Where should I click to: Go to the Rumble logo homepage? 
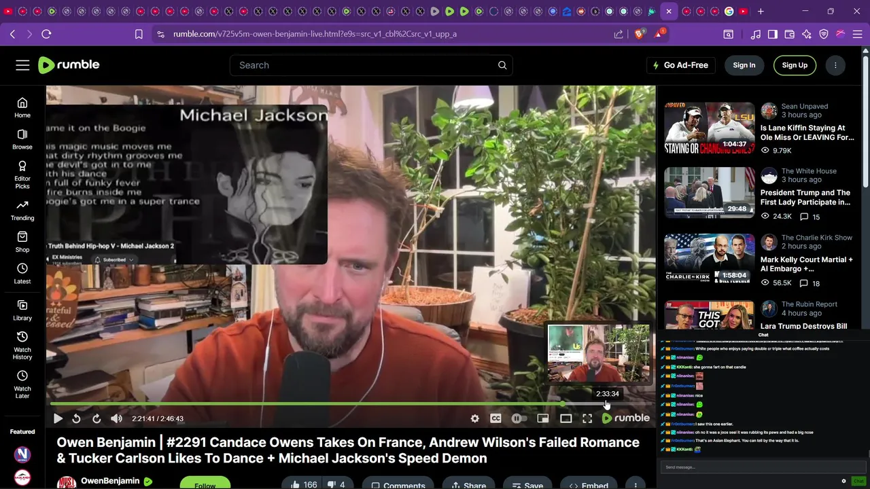coord(69,65)
